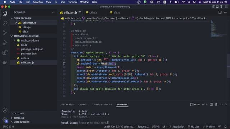
Task: Open package.json in file tree
Action: [x=29, y=54]
